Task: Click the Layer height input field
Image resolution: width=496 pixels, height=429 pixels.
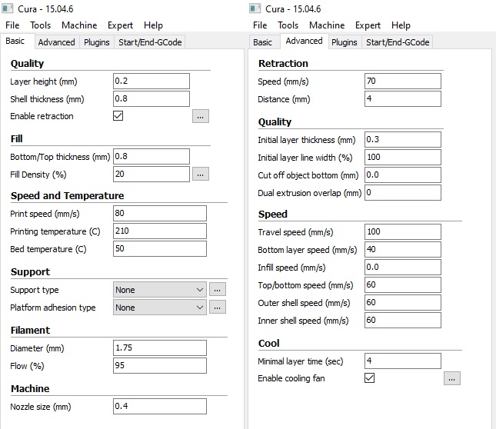Action: pos(151,81)
